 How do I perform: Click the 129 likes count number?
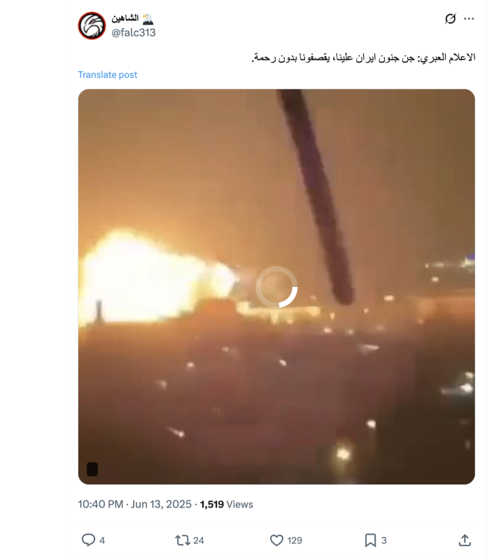coord(295,540)
